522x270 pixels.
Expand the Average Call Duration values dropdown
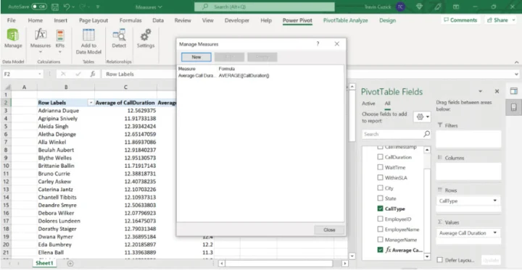tap(495, 233)
